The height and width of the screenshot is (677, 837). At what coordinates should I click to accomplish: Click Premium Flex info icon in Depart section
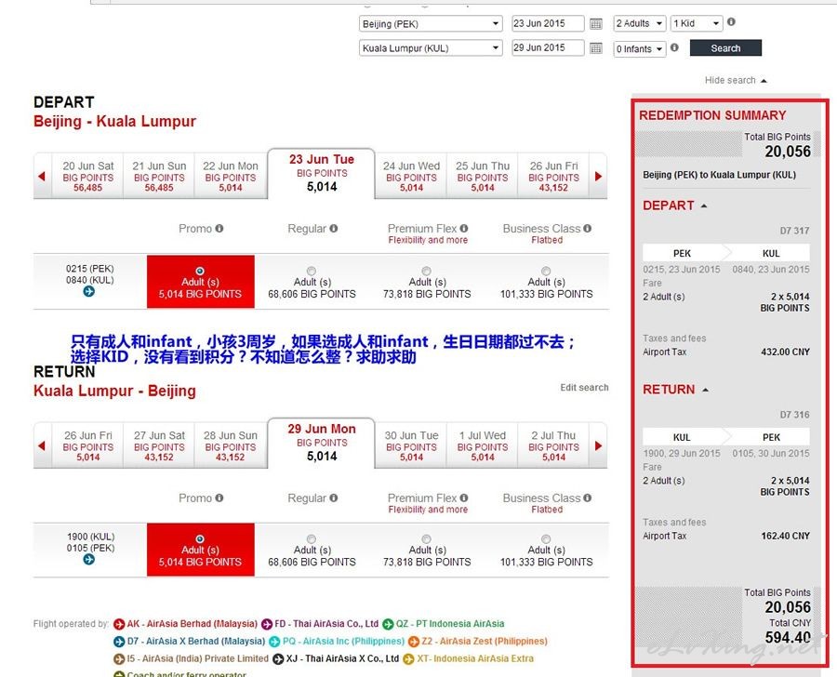464,229
